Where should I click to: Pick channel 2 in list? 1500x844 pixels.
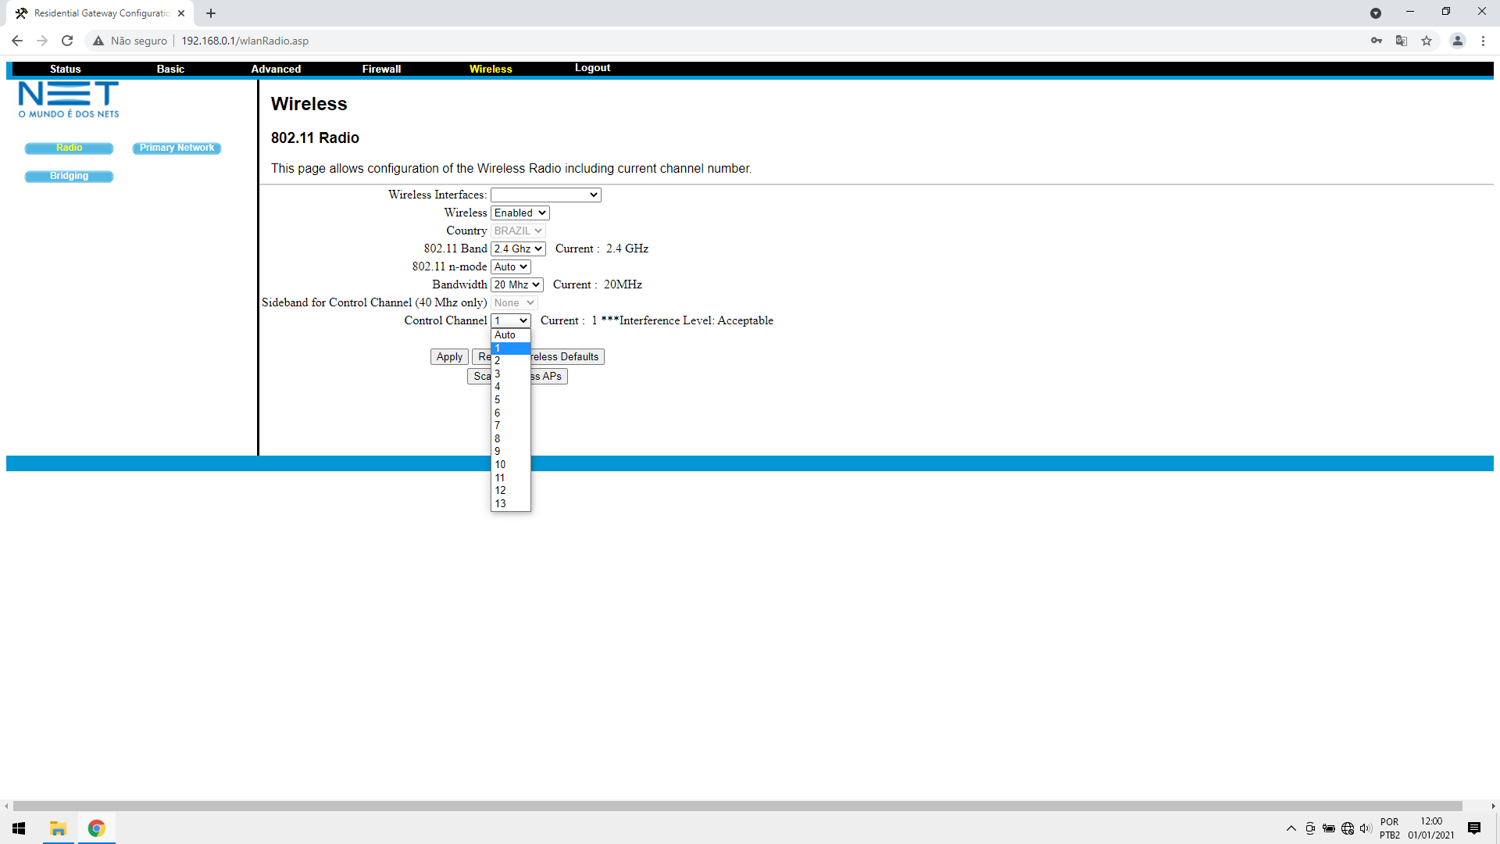tap(511, 360)
